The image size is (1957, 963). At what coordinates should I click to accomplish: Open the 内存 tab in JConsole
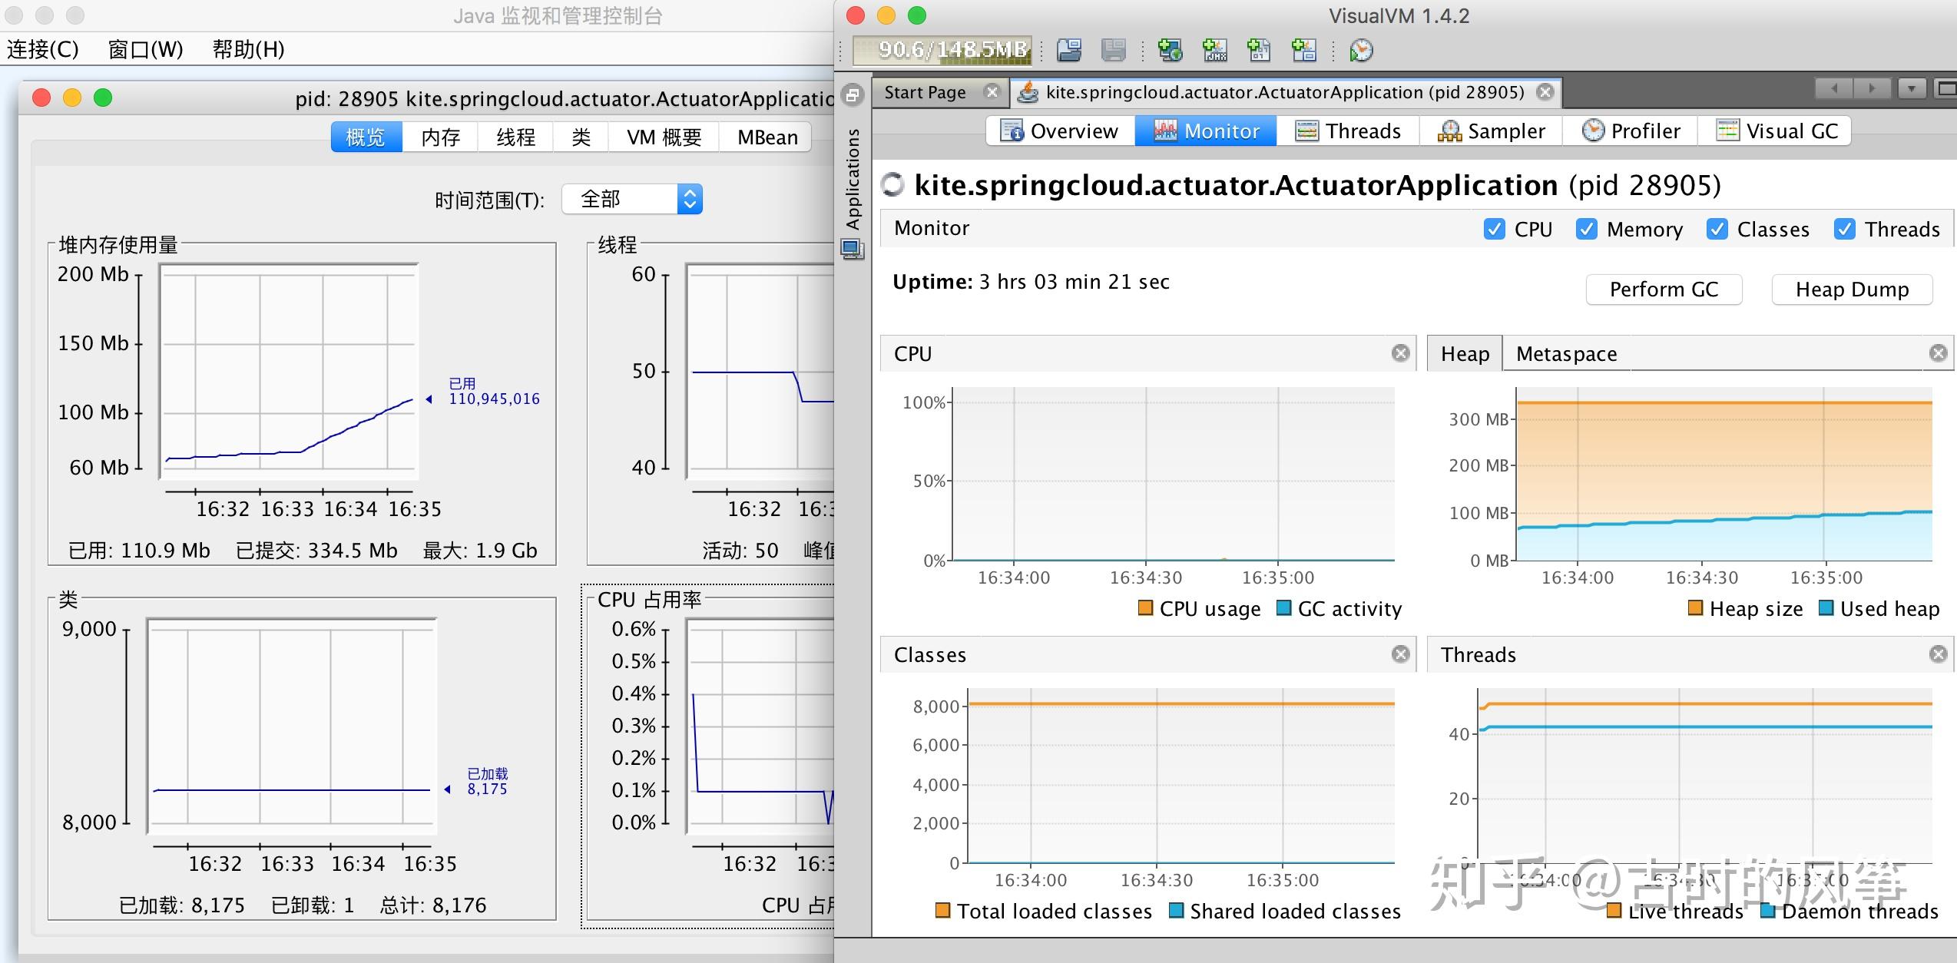point(440,137)
